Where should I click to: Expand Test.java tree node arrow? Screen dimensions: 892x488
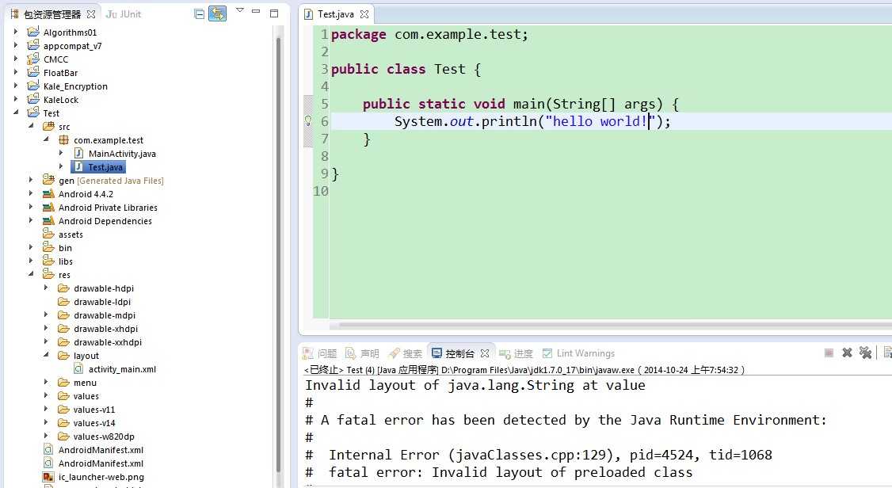(x=61, y=166)
